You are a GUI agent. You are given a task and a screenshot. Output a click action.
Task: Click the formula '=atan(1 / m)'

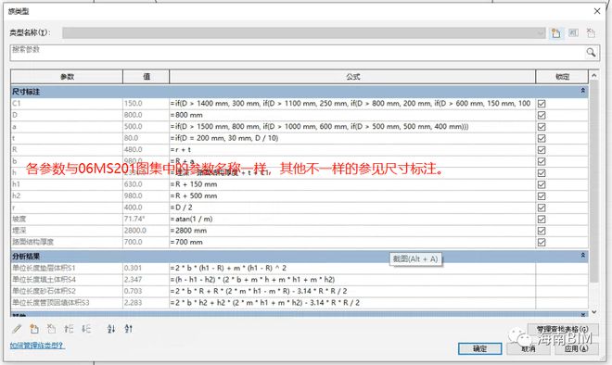(192, 220)
